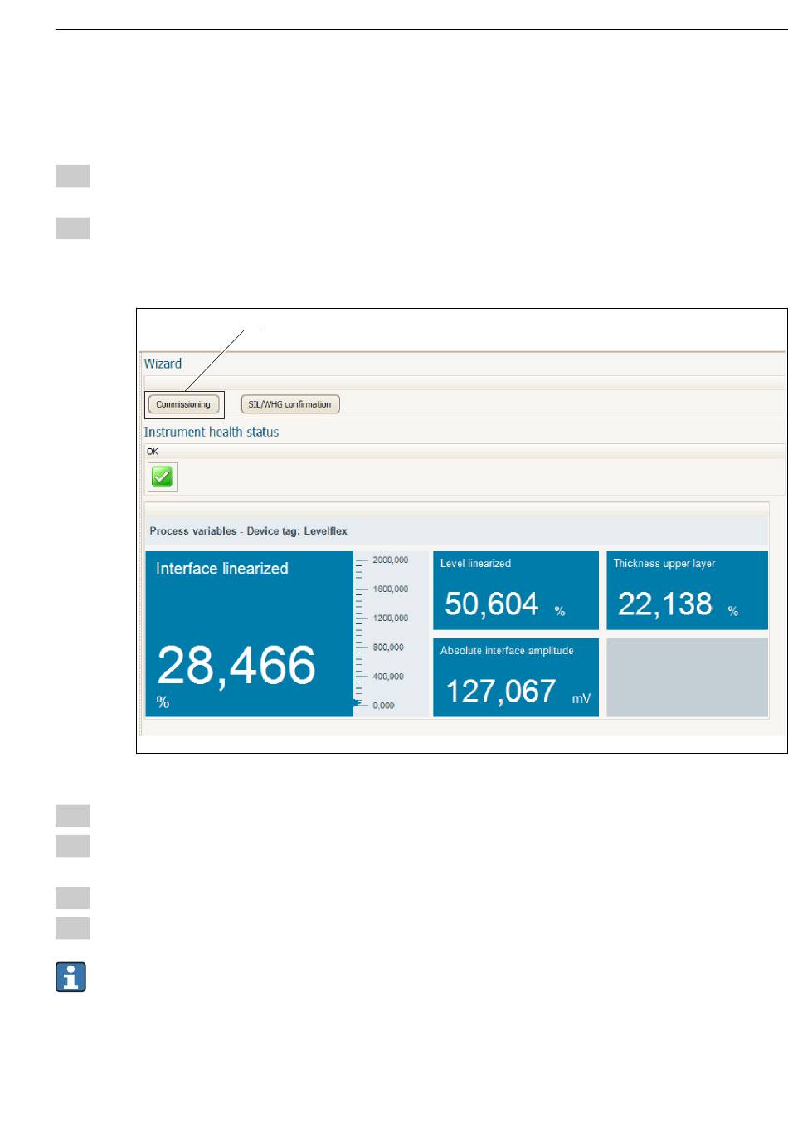Select the OK status text
This screenshot has height=1144, width=788.
[x=152, y=452]
